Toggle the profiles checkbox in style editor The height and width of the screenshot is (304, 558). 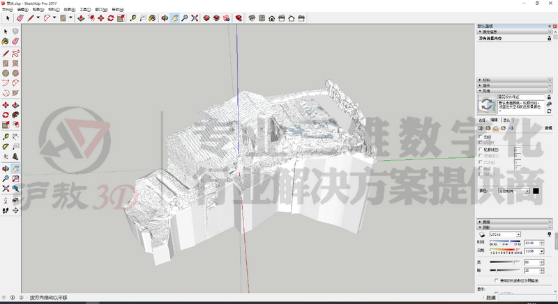481,150
